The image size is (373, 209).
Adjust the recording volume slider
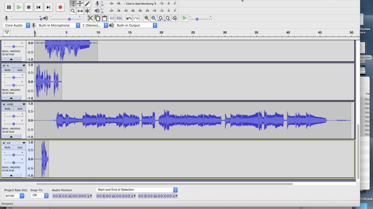point(26,19)
